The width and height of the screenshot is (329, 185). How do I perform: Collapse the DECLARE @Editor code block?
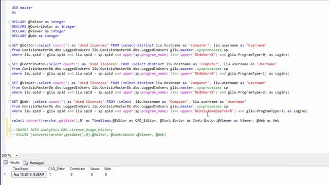point(10,22)
